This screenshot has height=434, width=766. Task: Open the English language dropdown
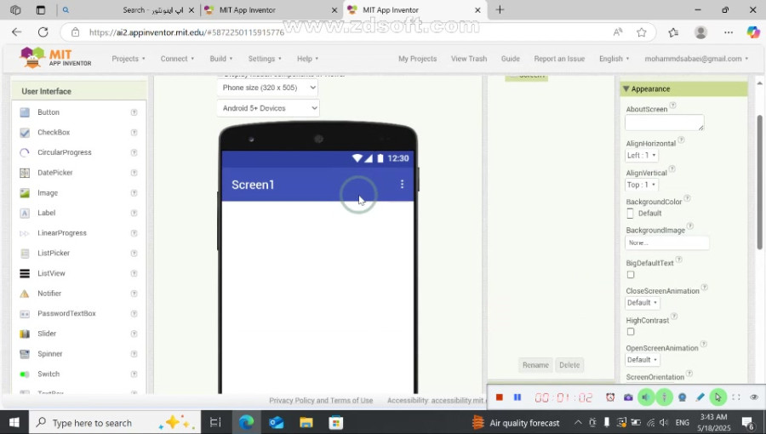(x=614, y=59)
